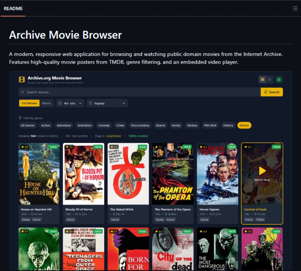Click the Horror Express title text
This screenshot has height=271, width=301.
click(209, 209)
